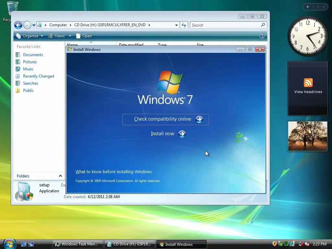
Task: Go back with Explorer back arrow button
Action: [x=18, y=25]
